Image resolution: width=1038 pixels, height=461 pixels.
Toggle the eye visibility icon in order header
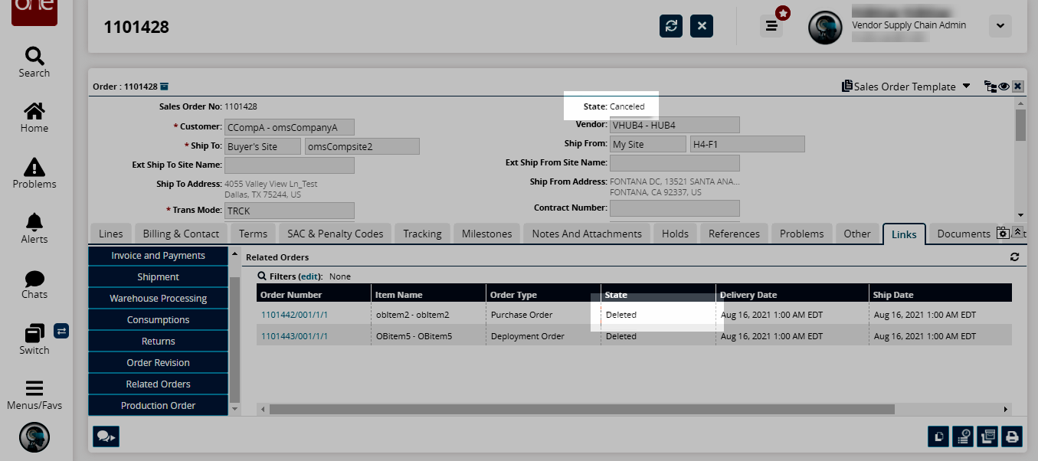[x=1004, y=87]
